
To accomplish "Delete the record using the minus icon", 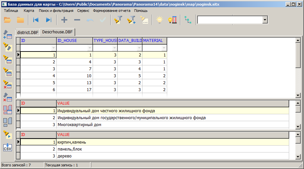I will click(x=77, y=20).
